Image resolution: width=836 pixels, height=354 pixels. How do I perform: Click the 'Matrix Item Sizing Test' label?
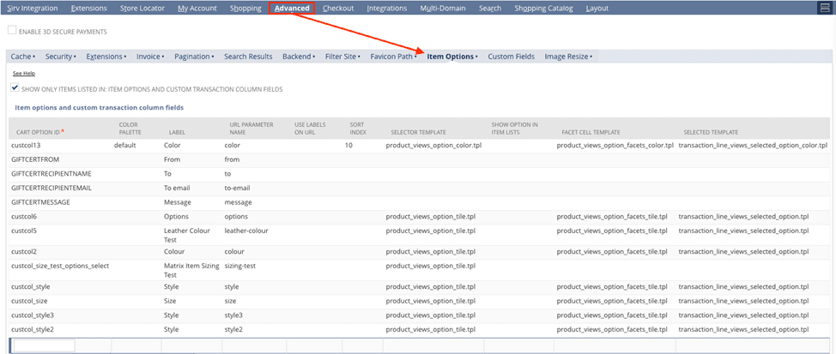tap(192, 270)
